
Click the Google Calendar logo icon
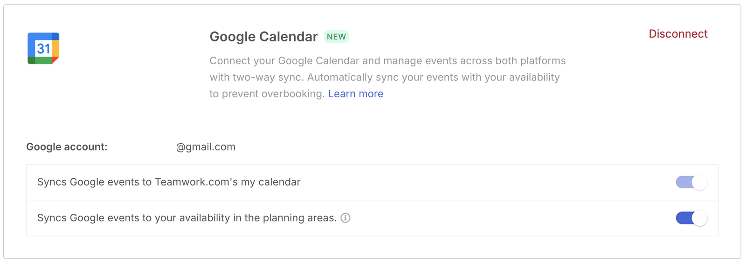[x=43, y=48]
